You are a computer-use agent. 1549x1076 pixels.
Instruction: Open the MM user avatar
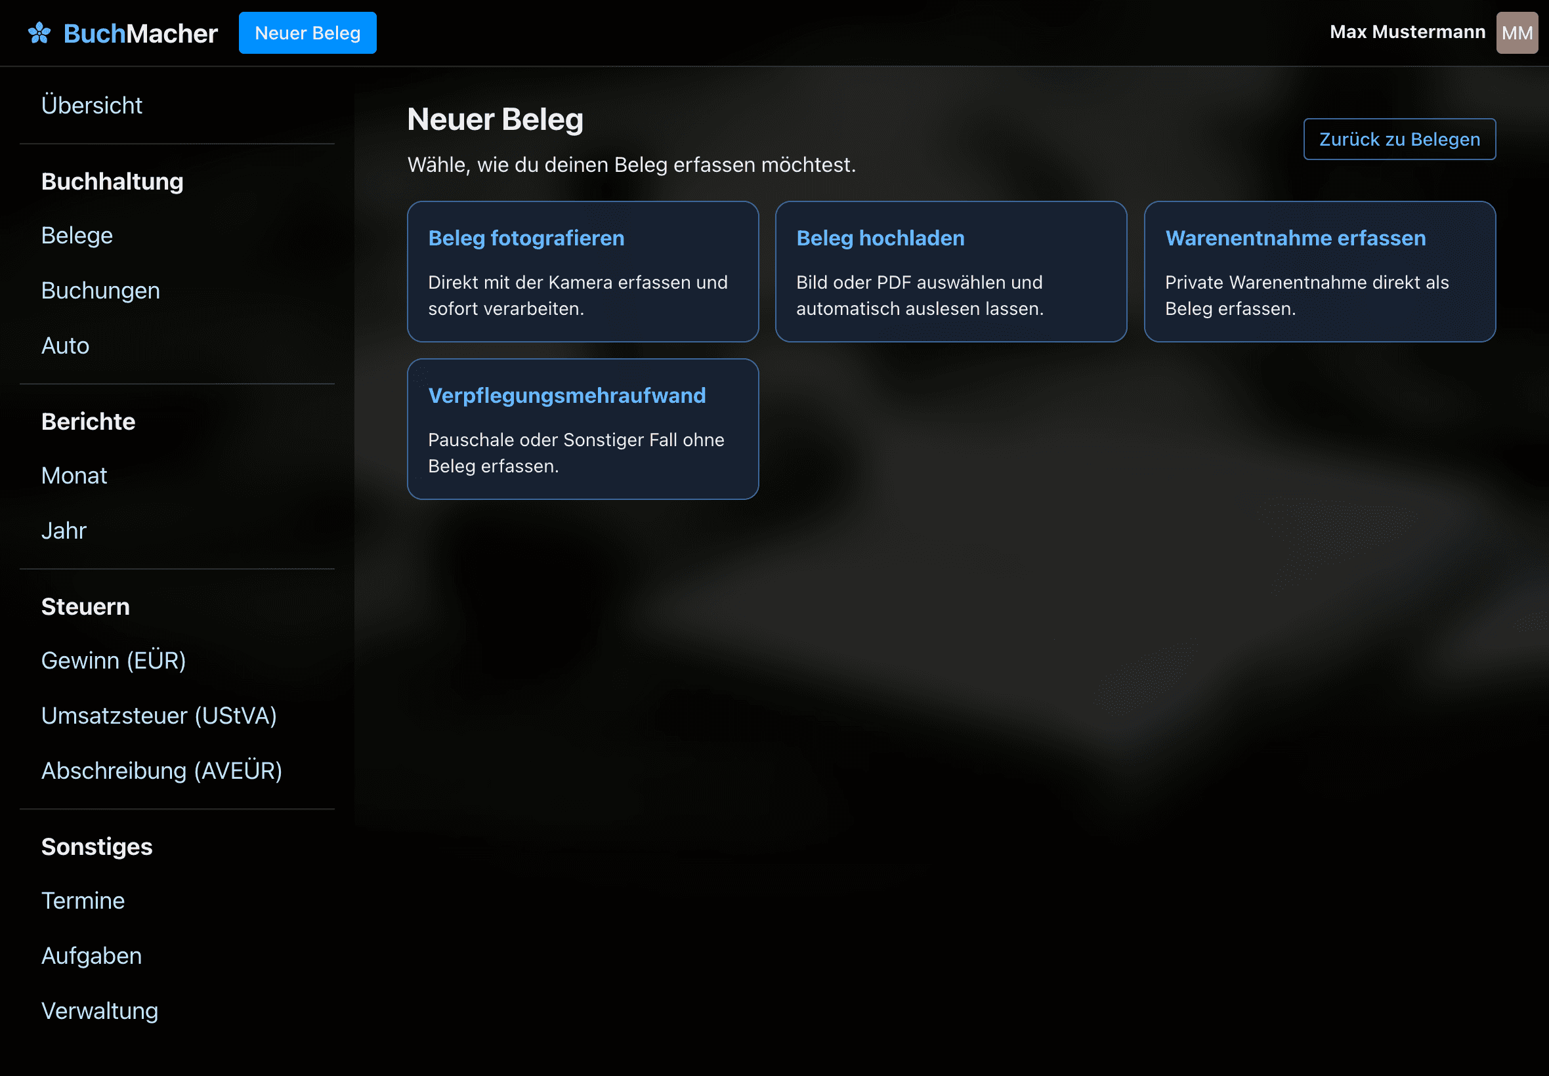(1516, 33)
